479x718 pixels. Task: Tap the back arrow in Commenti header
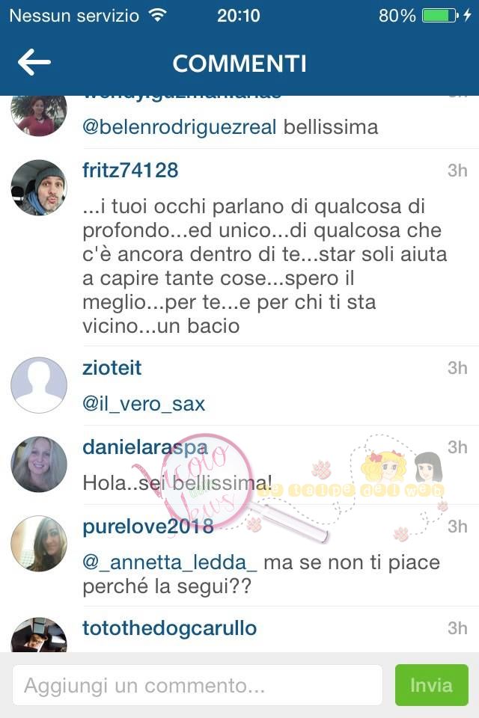pos(34,62)
